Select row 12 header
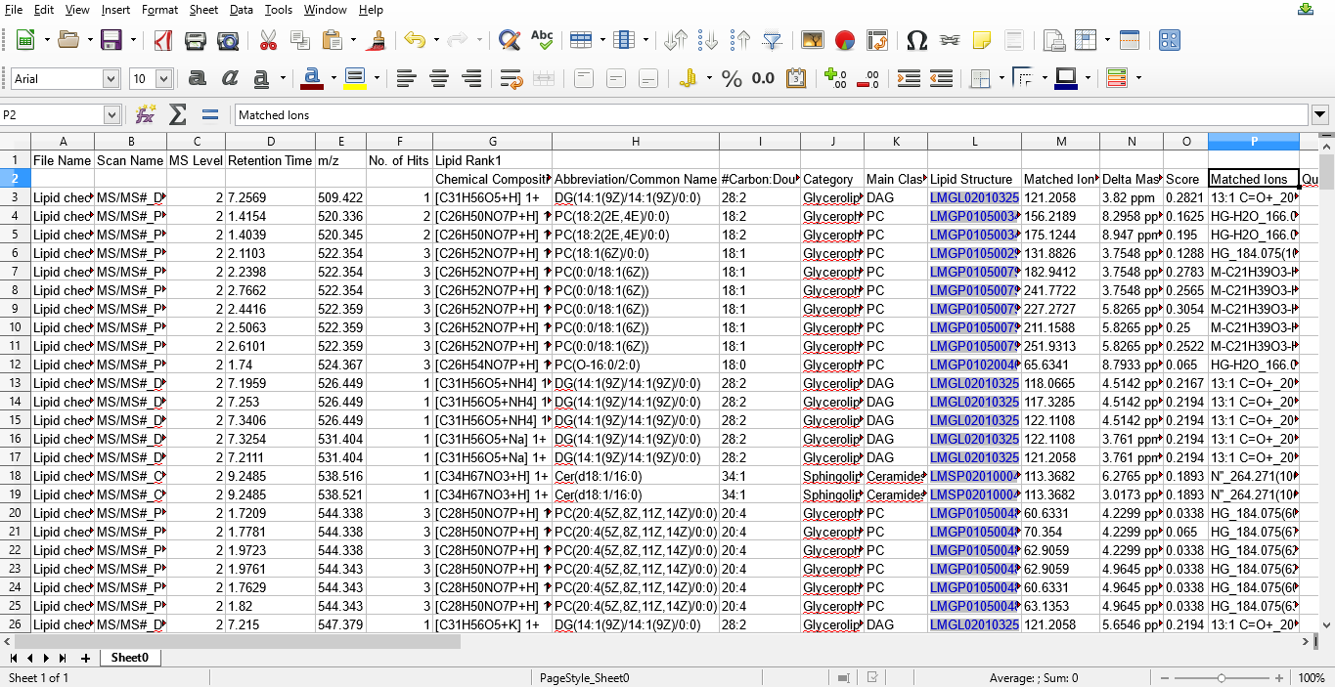This screenshot has width=1335, height=687. [x=15, y=365]
